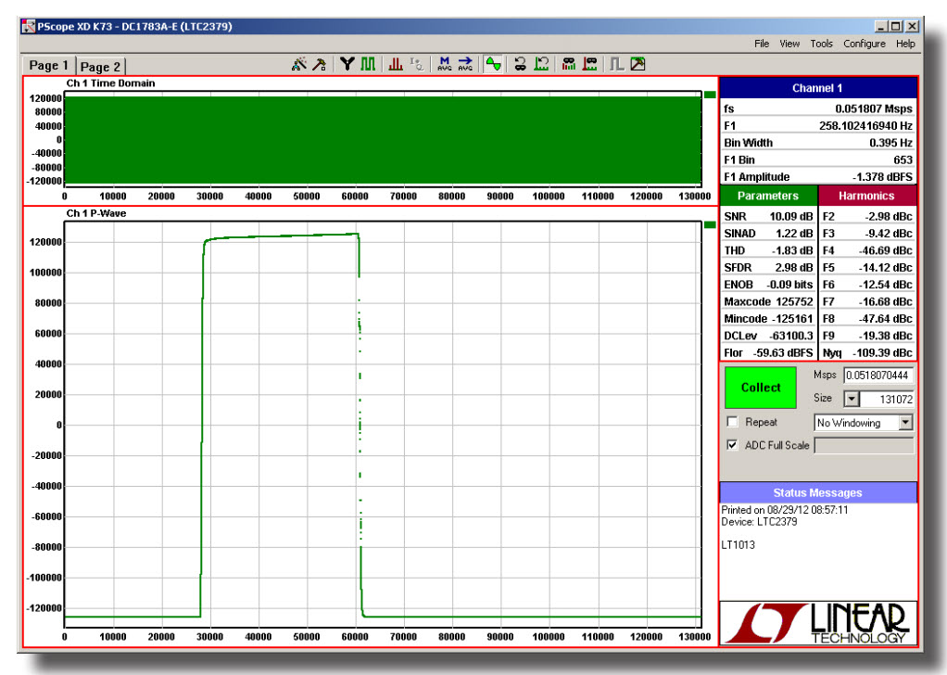947x675 pixels.
Task: Toggle the green sine wave toolbar icon
Action: click(495, 64)
